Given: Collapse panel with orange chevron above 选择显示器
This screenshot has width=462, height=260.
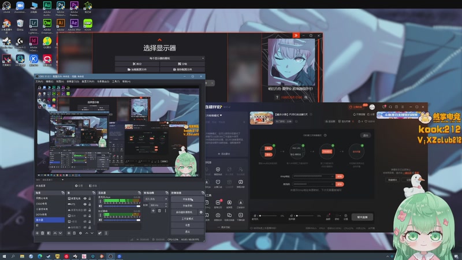Looking at the screenshot, I should (160, 40).
